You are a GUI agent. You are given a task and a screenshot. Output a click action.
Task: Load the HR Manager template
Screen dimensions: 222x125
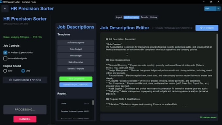pos(76,55)
